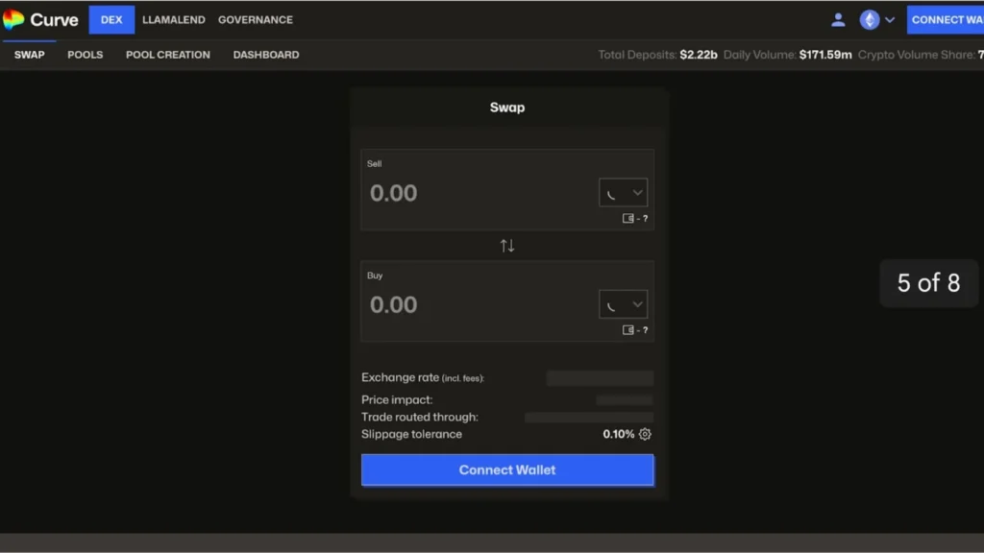This screenshot has height=553, width=984.
Task: Click the Ethereum network icon
Action: pos(870,20)
